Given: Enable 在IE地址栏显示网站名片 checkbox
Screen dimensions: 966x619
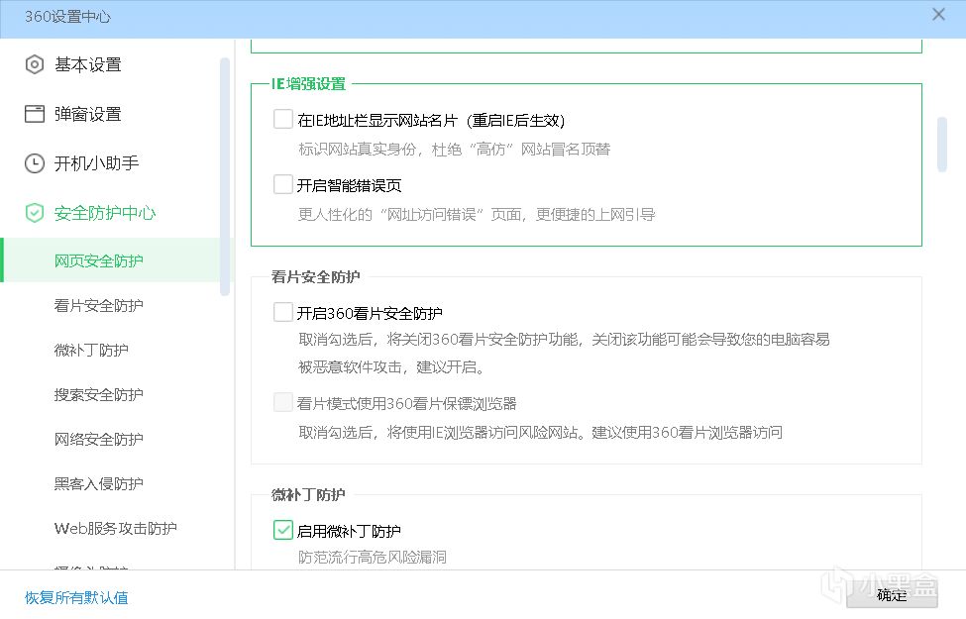Looking at the screenshot, I should point(282,119).
